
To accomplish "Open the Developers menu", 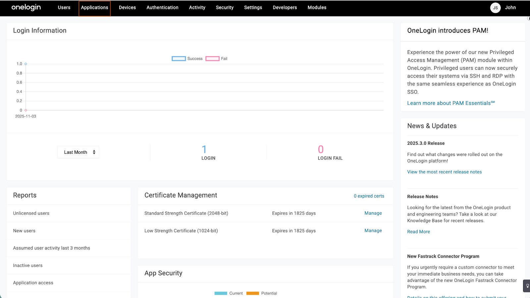I will click(x=285, y=8).
